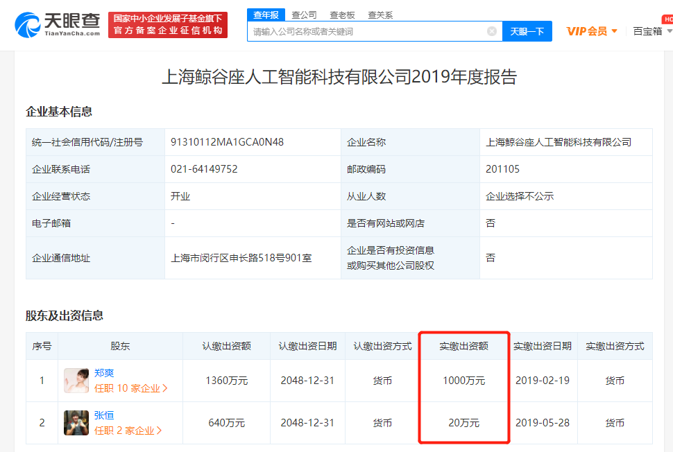Select 640万元 subscribed amount cell
Screen dimensions: 673x452
[227, 423]
